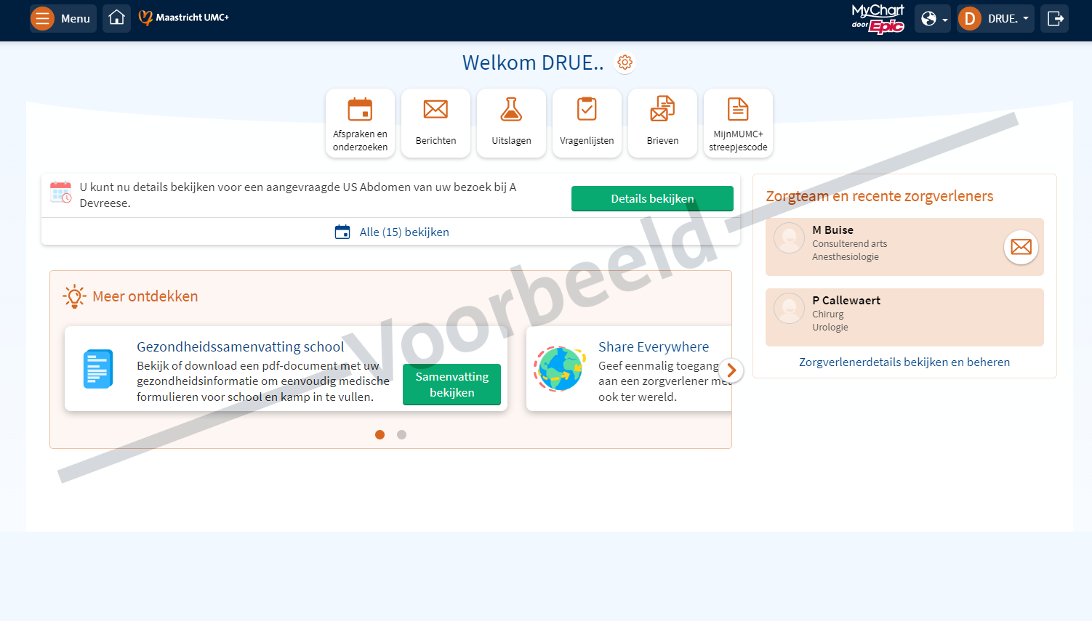Screen dimensions: 1092x621
Task: Open the language globe dropdown
Action: (x=933, y=19)
